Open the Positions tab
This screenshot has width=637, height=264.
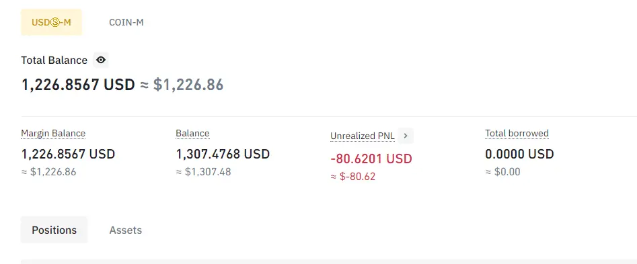click(x=54, y=230)
